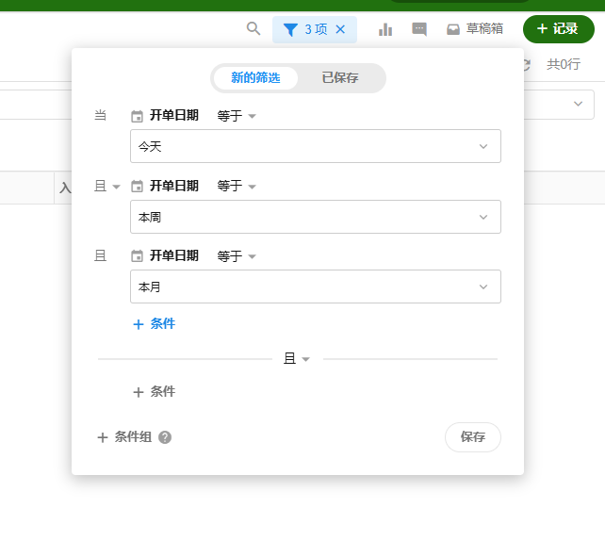Add a condition in the second group
Screen dimensions: 605x557
click(x=154, y=392)
